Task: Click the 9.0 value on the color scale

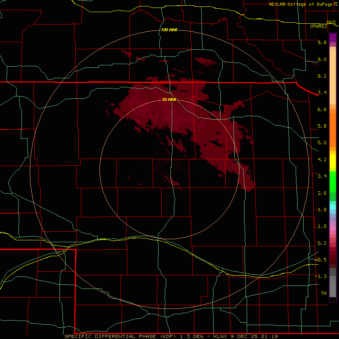Action: click(x=322, y=59)
